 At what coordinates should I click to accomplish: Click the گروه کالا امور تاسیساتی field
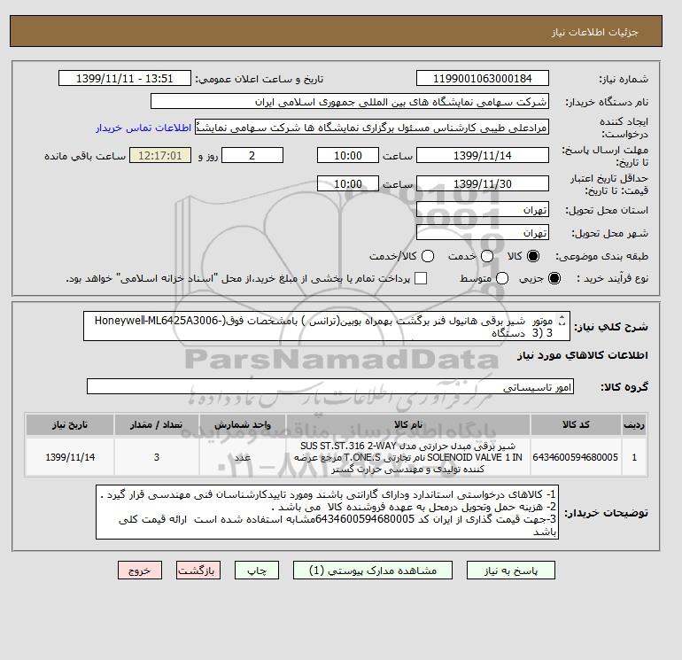(330, 386)
